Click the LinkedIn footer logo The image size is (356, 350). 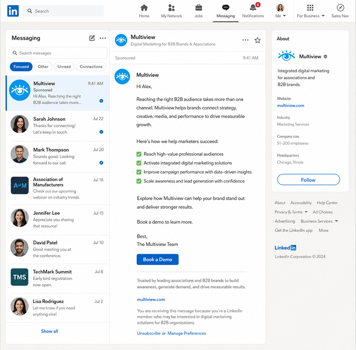285,248
